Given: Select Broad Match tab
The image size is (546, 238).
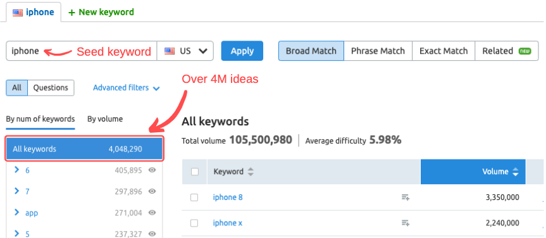Looking at the screenshot, I should [311, 51].
